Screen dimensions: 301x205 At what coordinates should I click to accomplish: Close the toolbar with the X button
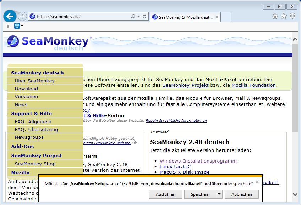pos(8,27)
